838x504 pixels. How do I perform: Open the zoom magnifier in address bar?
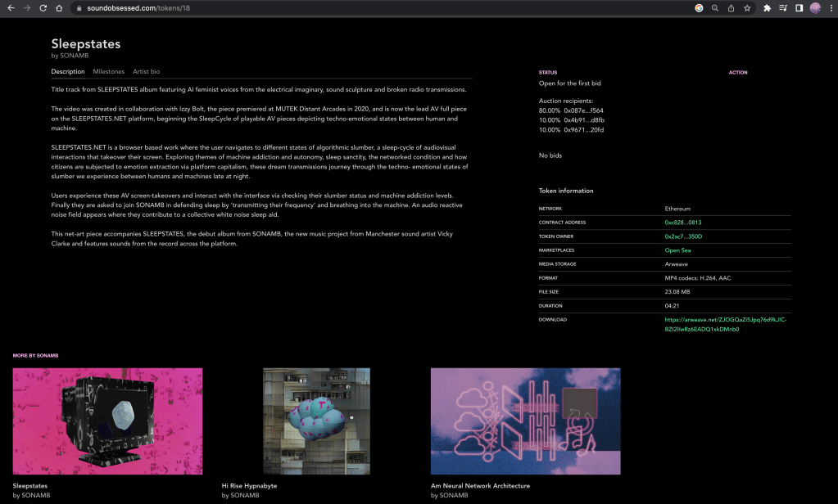[x=715, y=8]
